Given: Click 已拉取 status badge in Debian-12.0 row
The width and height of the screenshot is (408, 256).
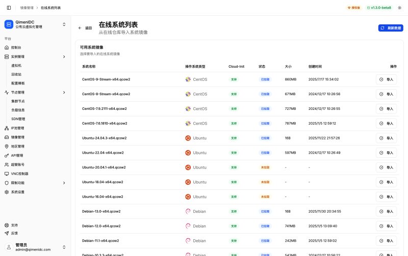Looking at the screenshot, I should click(265, 226).
